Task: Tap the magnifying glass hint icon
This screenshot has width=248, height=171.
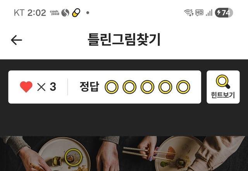Action: (x=223, y=82)
